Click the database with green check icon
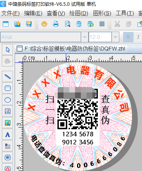Viewport: 142px width, 171px height. 90,24
